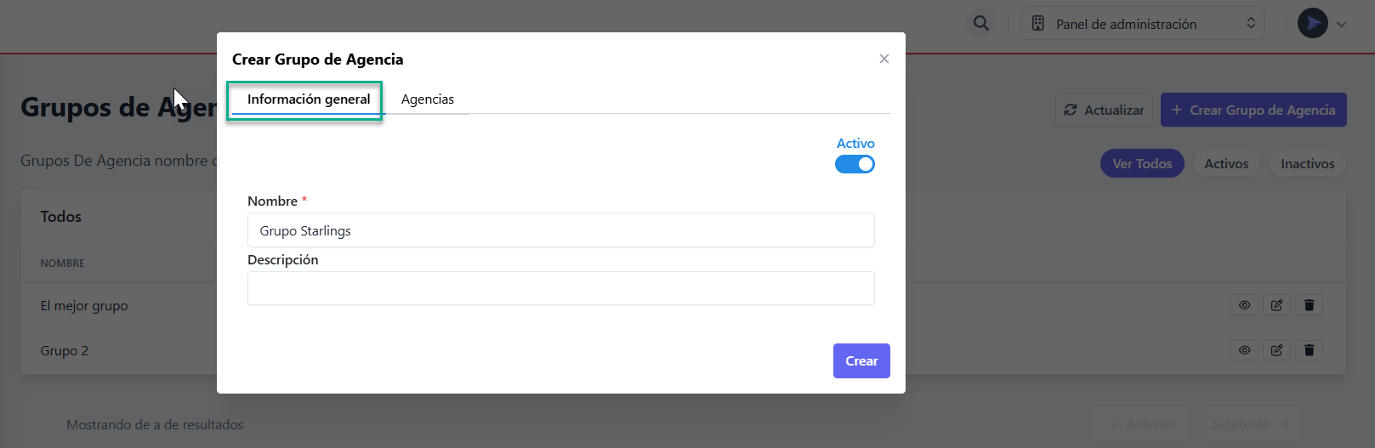
Task: Delete the El mejor grupo row
Action: [x=1309, y=305]
